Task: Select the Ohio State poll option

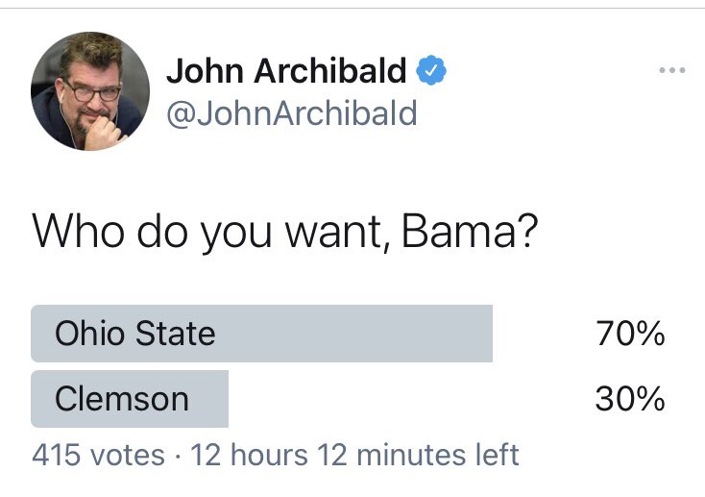Action: [x=261, y=334]
